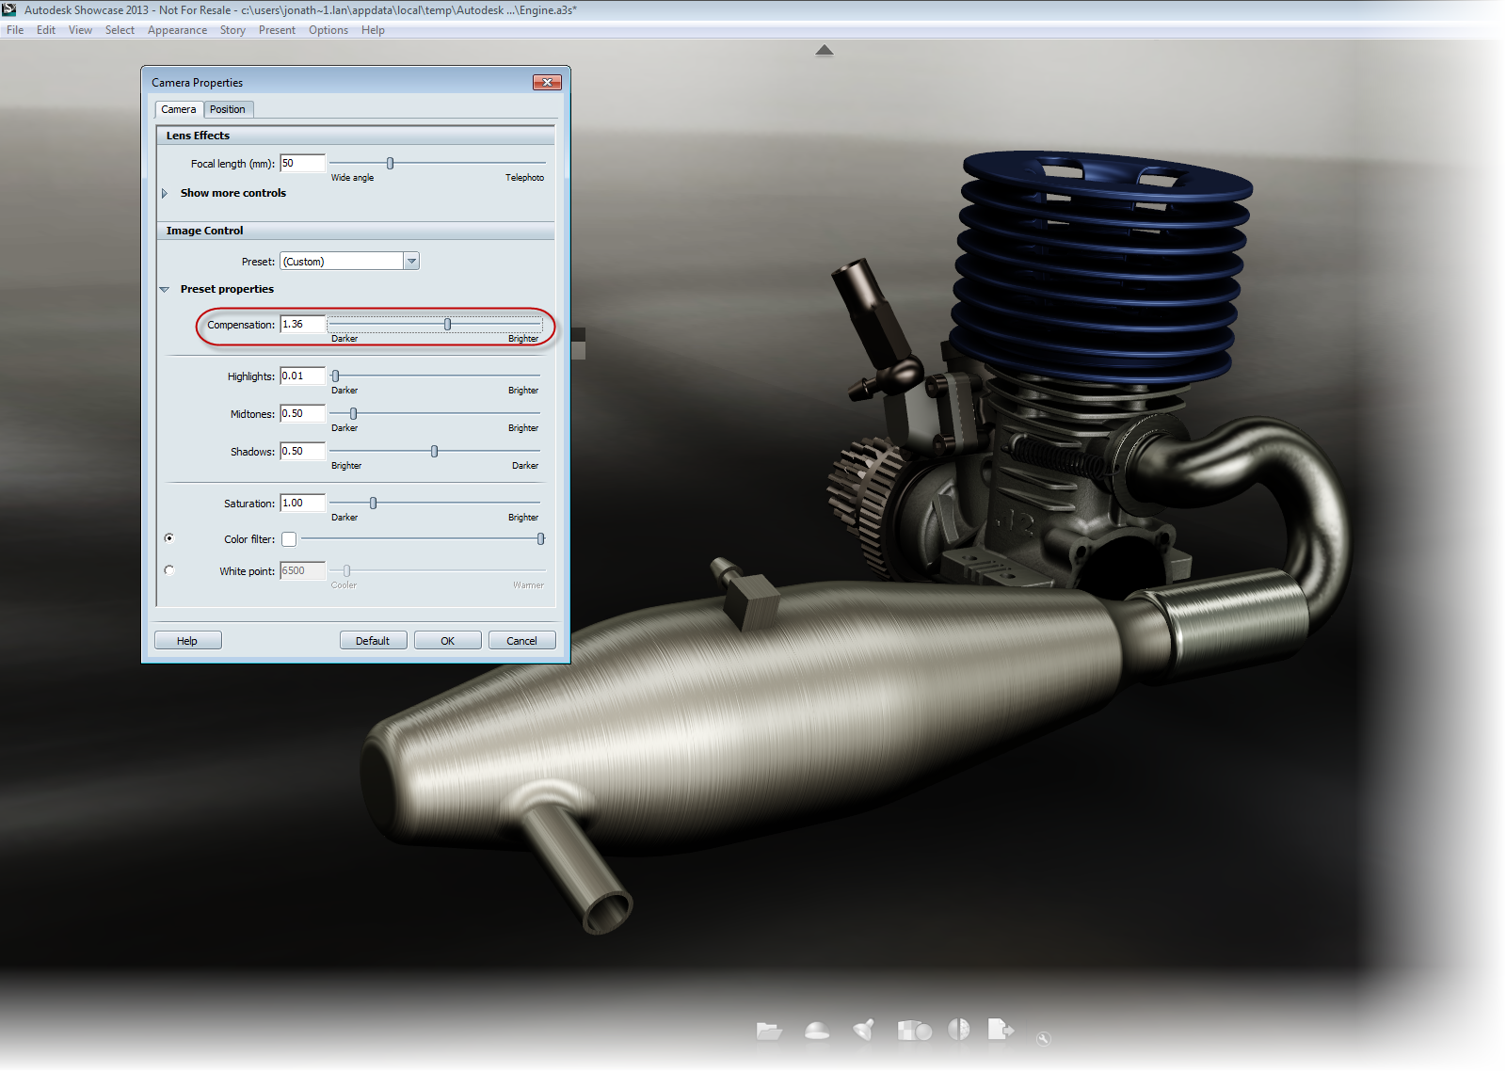Open the Preset dropdown showing (Custom)
The height and width of the screenshot is (1072, 1506).
tap(411, 261)
